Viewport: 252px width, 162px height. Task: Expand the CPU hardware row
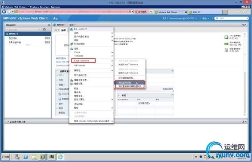57,75
